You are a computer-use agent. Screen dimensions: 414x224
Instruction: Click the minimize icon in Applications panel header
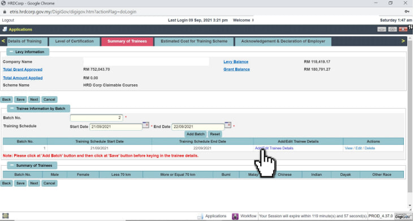[382, 29]
